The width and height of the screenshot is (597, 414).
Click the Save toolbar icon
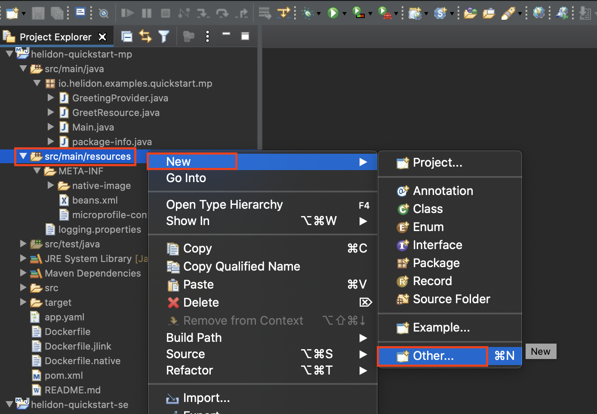[38, 13]
